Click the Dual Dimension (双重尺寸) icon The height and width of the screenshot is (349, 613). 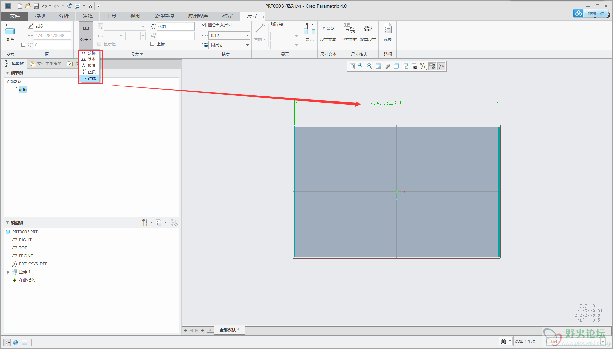coord(368,28)
